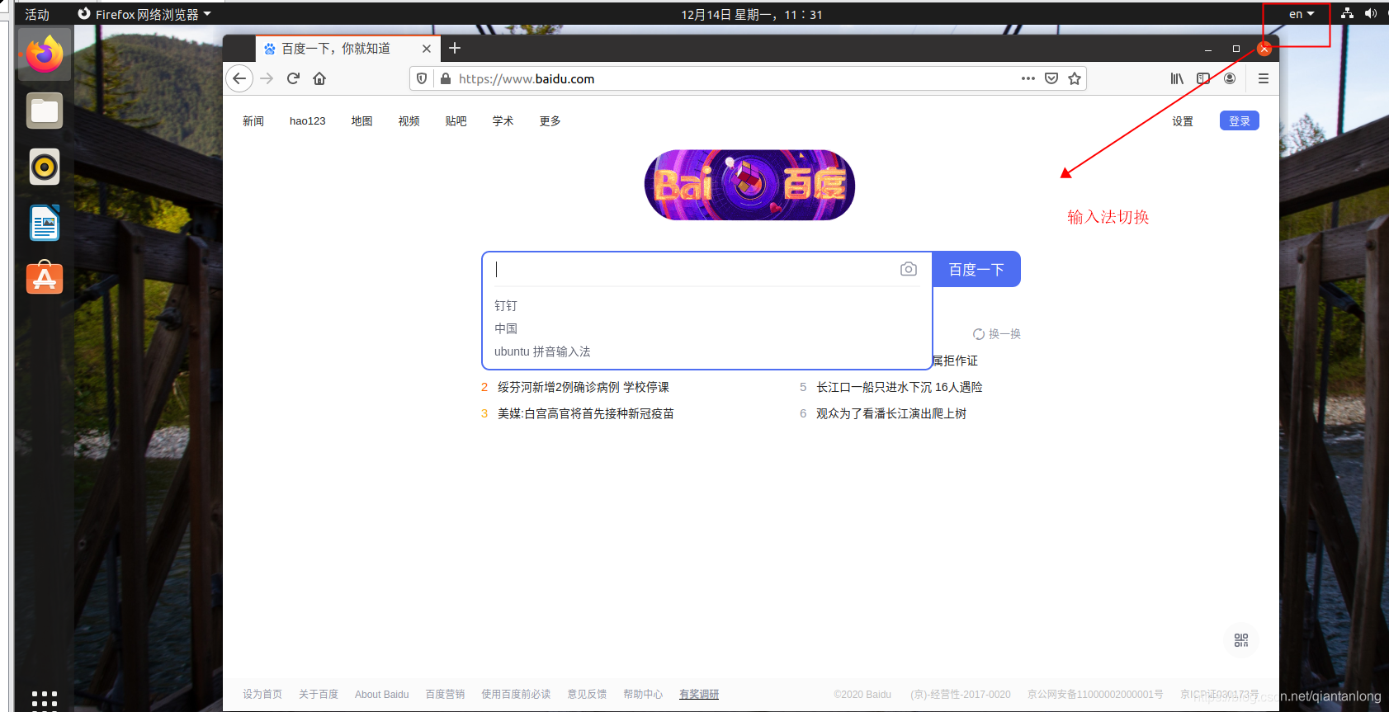Screen dimensions: 1389x712
Task: Reload the Baidu page
Action: 293,78
